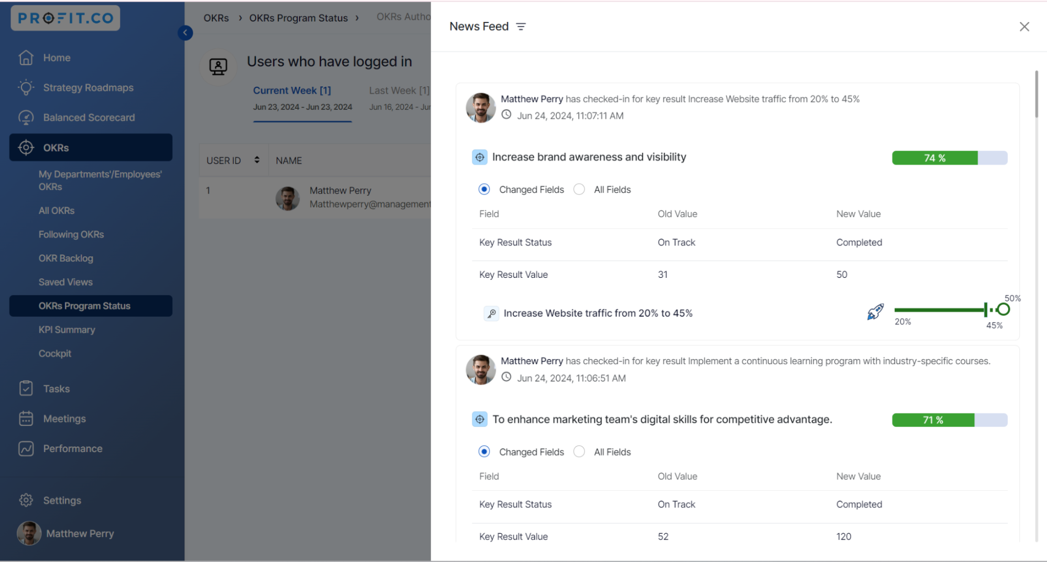Switch to the Current Week tab
1047x562 pixels.
(x=292, y=91)
